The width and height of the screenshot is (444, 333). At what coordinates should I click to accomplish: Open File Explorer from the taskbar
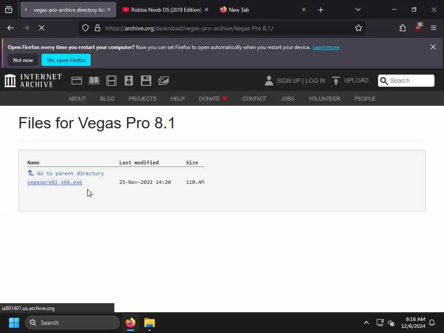point(150,323)
